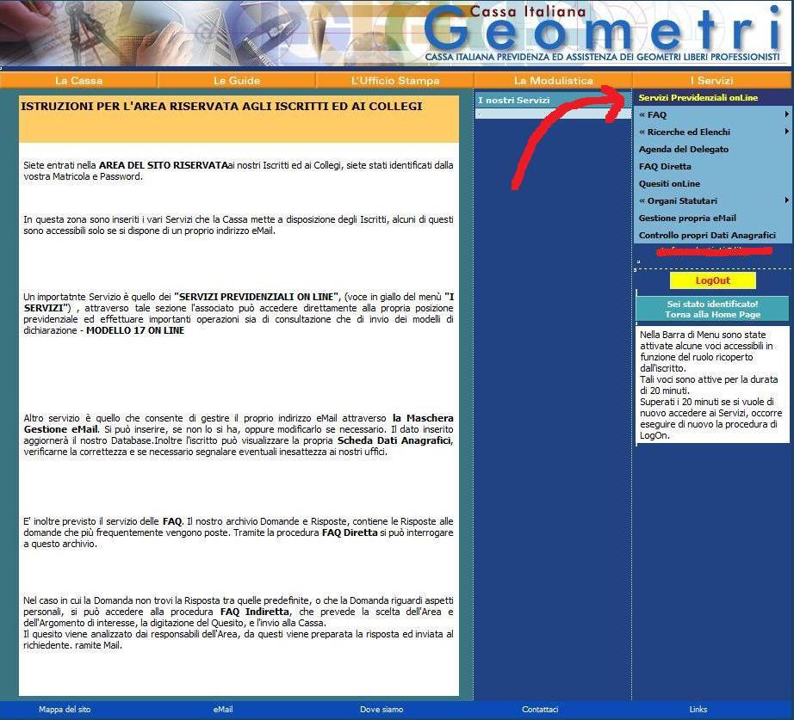Viewport: 794px width, 720px height.
Task: Open Contattaci footer link
Action: coord(540,710)
